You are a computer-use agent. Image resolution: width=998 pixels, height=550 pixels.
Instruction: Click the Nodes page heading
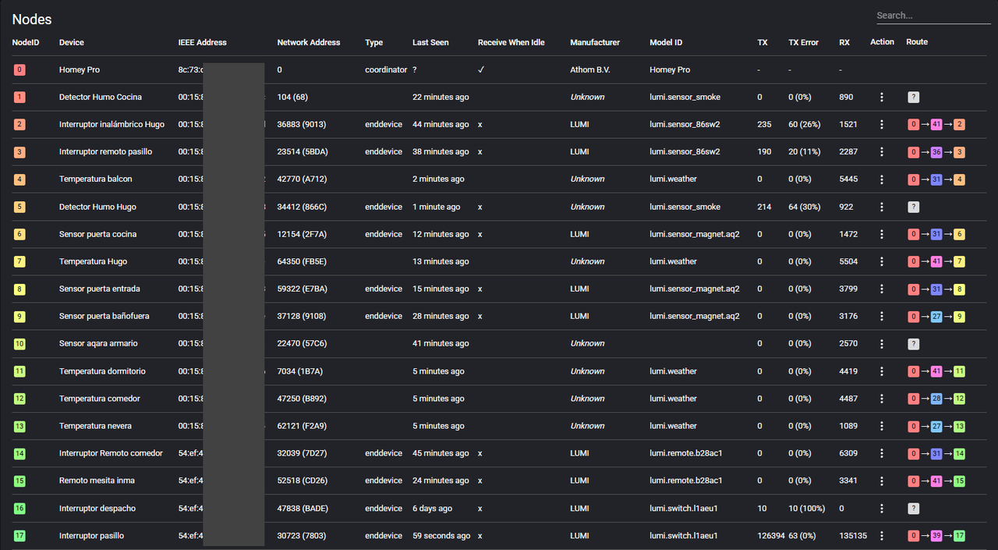[x=32, y=20]
